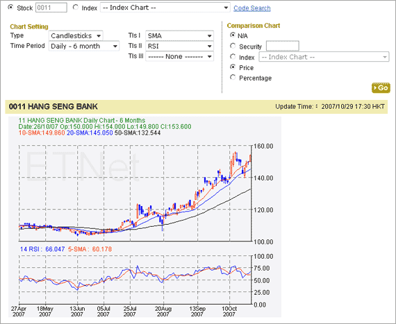
Task: Click the 10Oct 2007 axis date label
Action: pyautogui.click(x=229, y=312)
